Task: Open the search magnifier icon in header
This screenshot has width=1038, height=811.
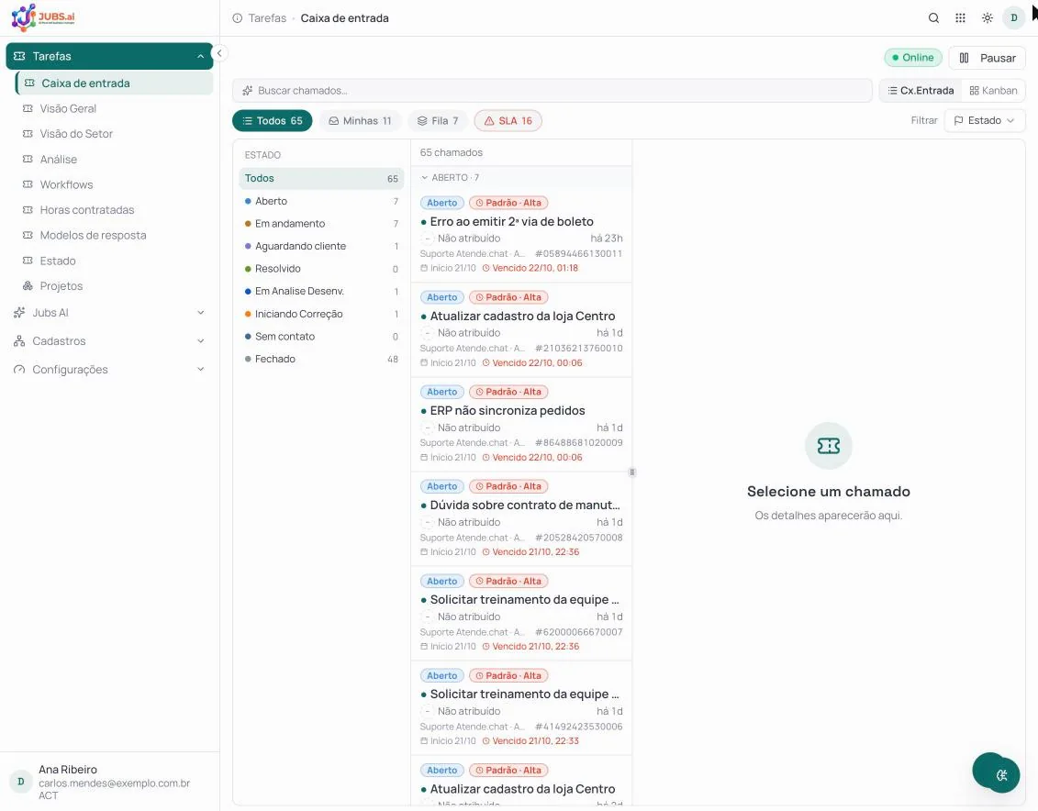Action: pyautogui.click(x=933, y=17)
